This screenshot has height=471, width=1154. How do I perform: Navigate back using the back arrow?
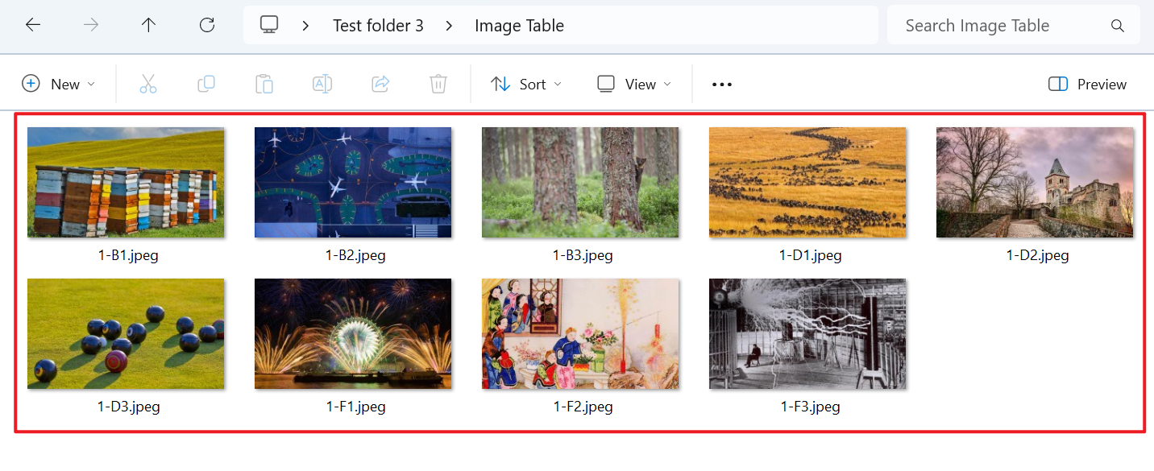tap(32, 24)
